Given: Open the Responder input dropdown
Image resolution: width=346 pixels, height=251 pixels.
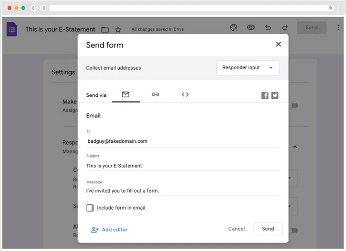Looking at the screenshot, I should tap(248, 68).
